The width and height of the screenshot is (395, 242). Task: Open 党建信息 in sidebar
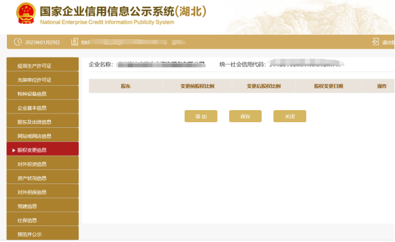(42, 206)
